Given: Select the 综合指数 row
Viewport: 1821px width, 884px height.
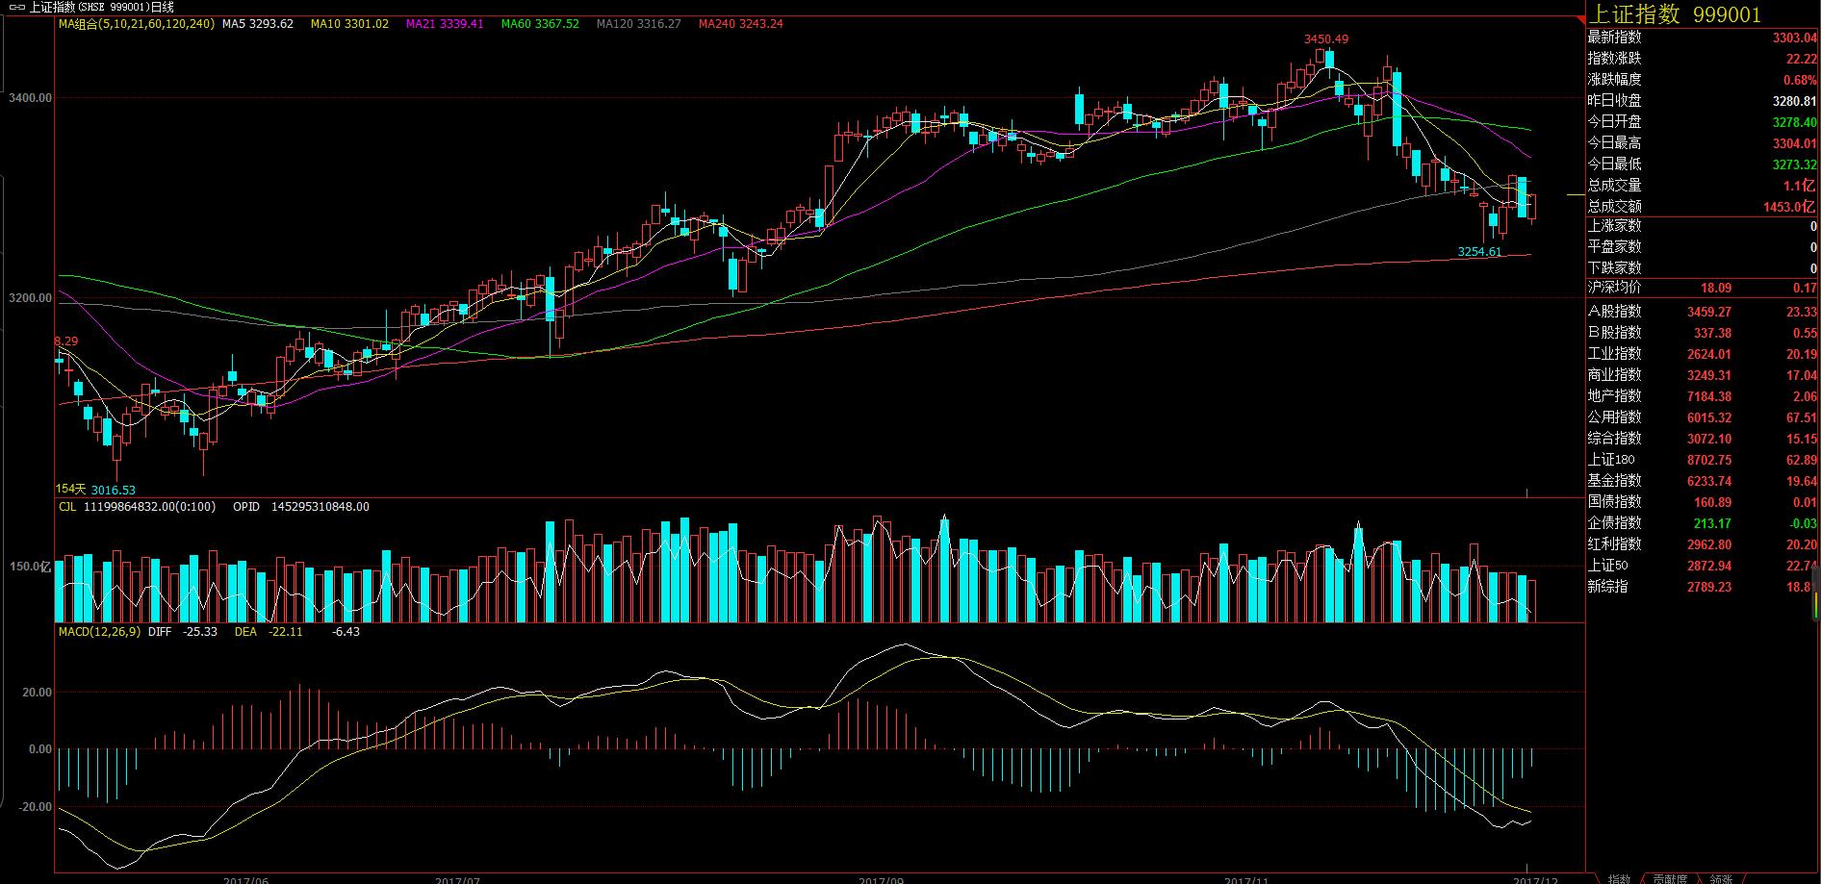Looking at the screenshot, I should tap(1702, 439).
